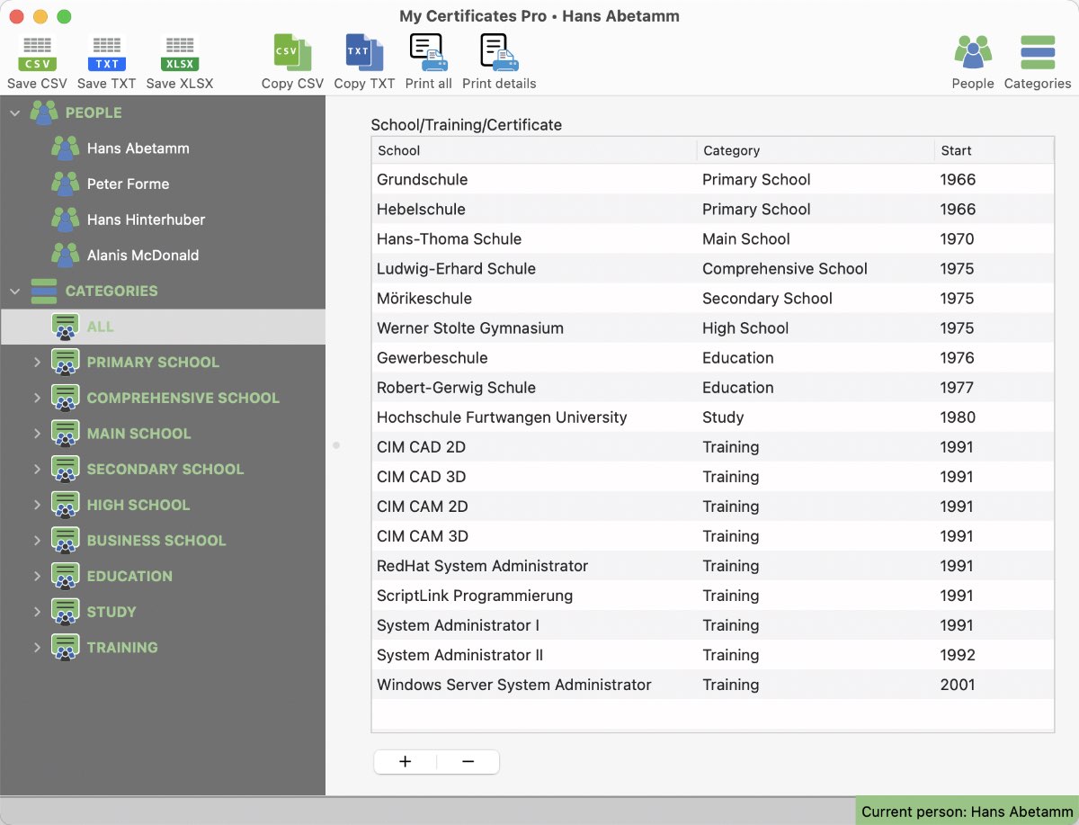1079x825 pixels.
Task: Click the person icon beside Peter Forme
Action: point(65,184)
